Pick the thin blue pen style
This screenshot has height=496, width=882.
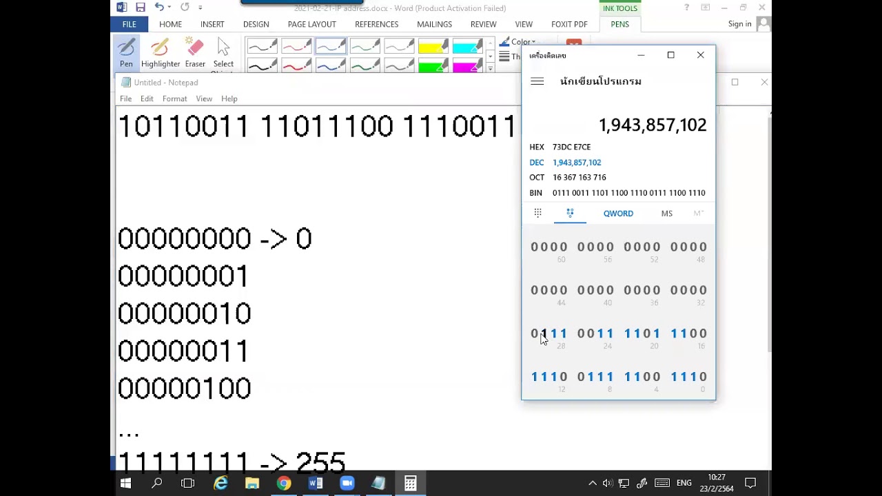click(331, 46)
